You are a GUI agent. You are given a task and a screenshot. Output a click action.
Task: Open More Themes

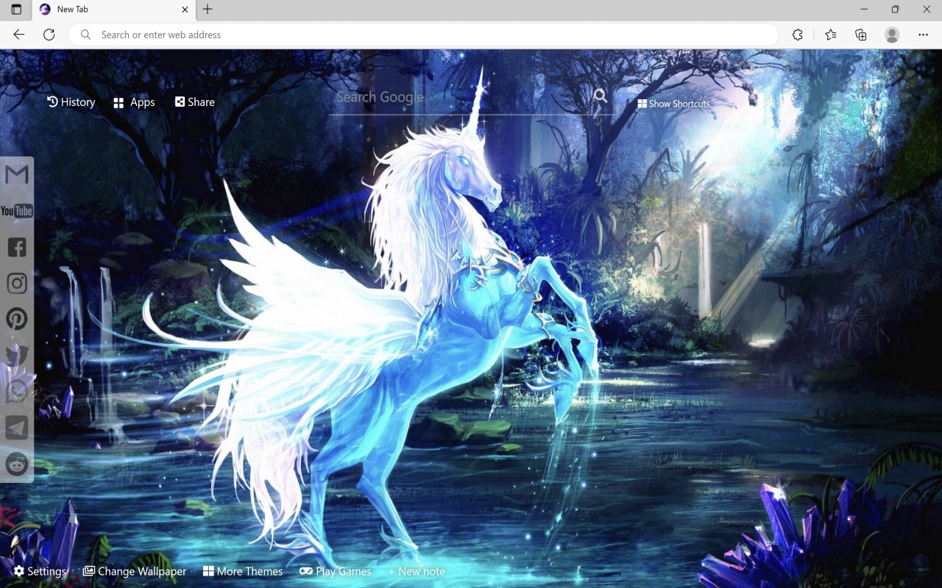243,571
